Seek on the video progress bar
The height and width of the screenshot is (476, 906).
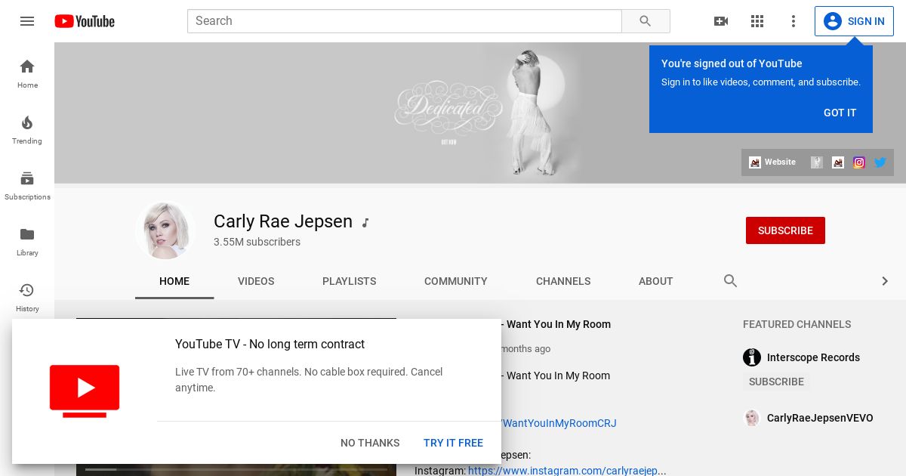pos(236,469)
